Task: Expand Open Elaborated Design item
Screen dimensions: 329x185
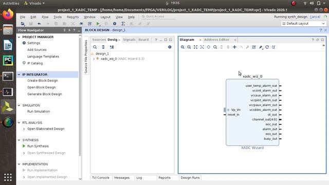Action: [24, 129]
